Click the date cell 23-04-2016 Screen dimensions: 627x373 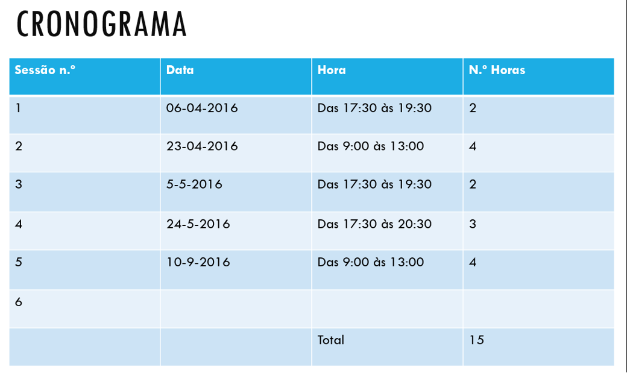coord(236,153)
